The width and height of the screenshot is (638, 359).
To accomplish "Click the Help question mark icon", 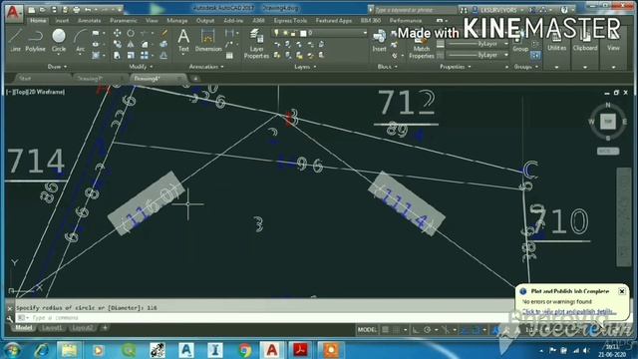I will (564, 9).
